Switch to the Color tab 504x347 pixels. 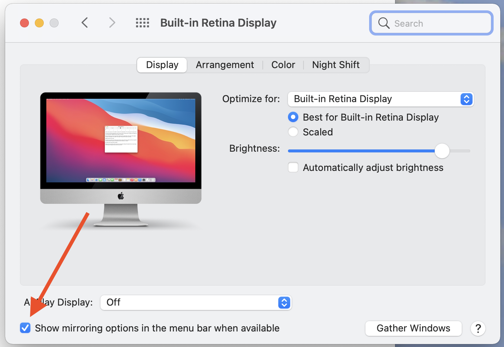tap(283, 65)
